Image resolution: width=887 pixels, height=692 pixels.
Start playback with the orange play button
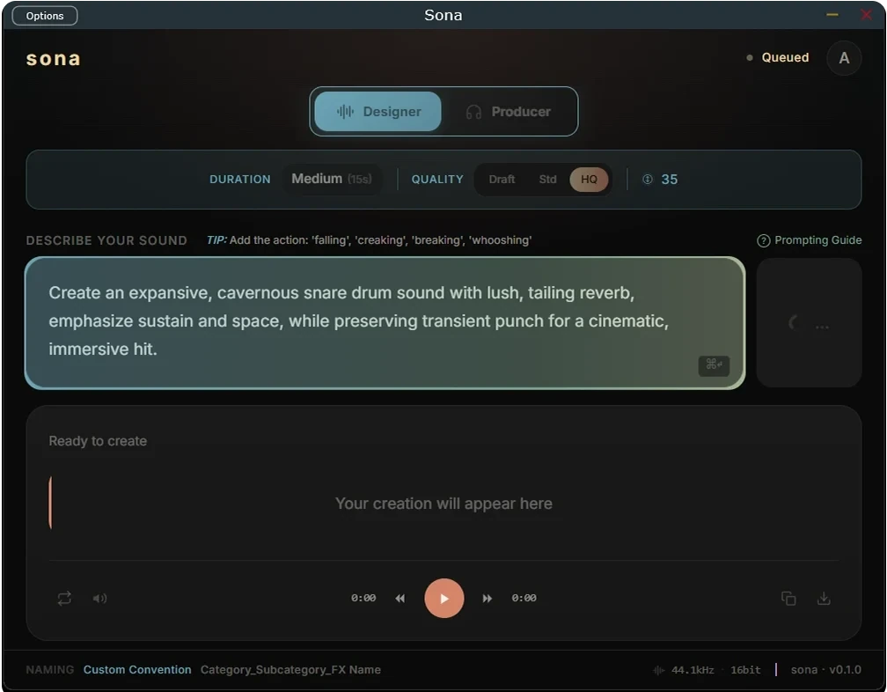(x=444, y=598)
